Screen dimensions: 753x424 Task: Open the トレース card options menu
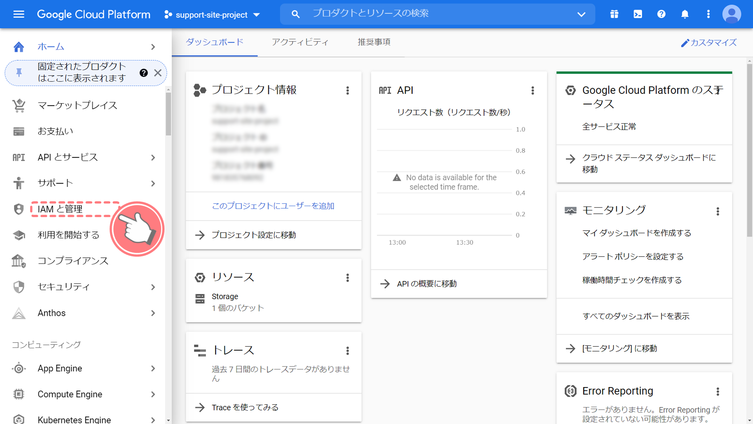click(x=348, y=351)
